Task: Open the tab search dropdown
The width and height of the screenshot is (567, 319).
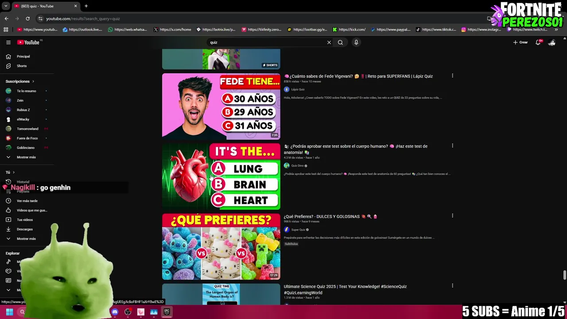Action: coord(5,6)
